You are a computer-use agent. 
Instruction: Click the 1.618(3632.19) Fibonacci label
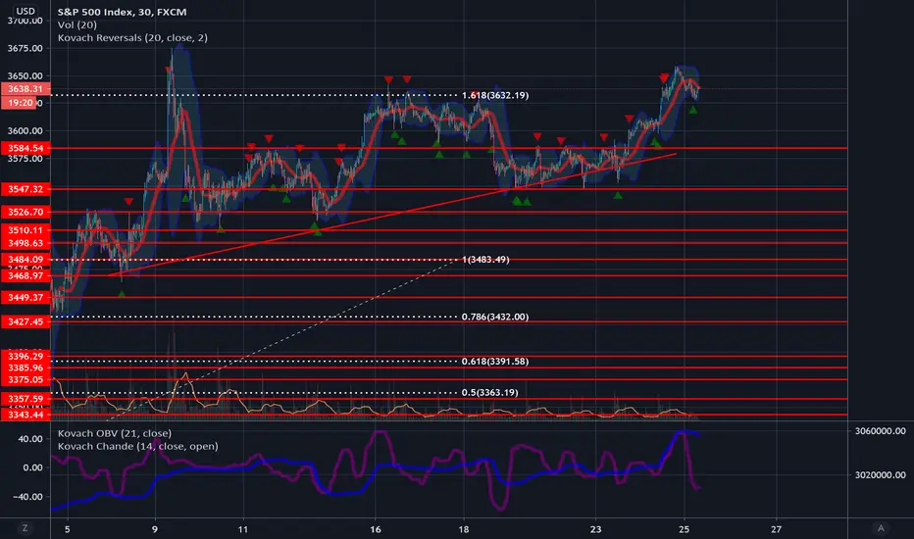pyautogui.click(x=495, y=95)
